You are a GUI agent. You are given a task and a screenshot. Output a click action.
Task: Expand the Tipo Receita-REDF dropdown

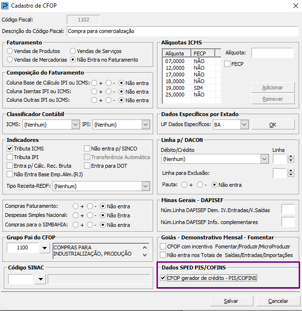(146, 186)
